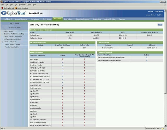Select the Anti-Virus tab
Image resolution: width=167 pixels, height=130 pixels.
point(57,19)
